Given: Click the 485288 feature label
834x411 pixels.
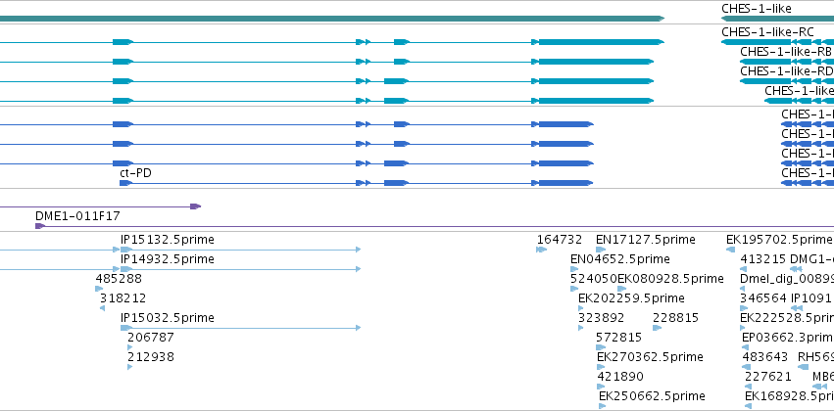Looking at the screenshot, I should (x=119, y=278).
